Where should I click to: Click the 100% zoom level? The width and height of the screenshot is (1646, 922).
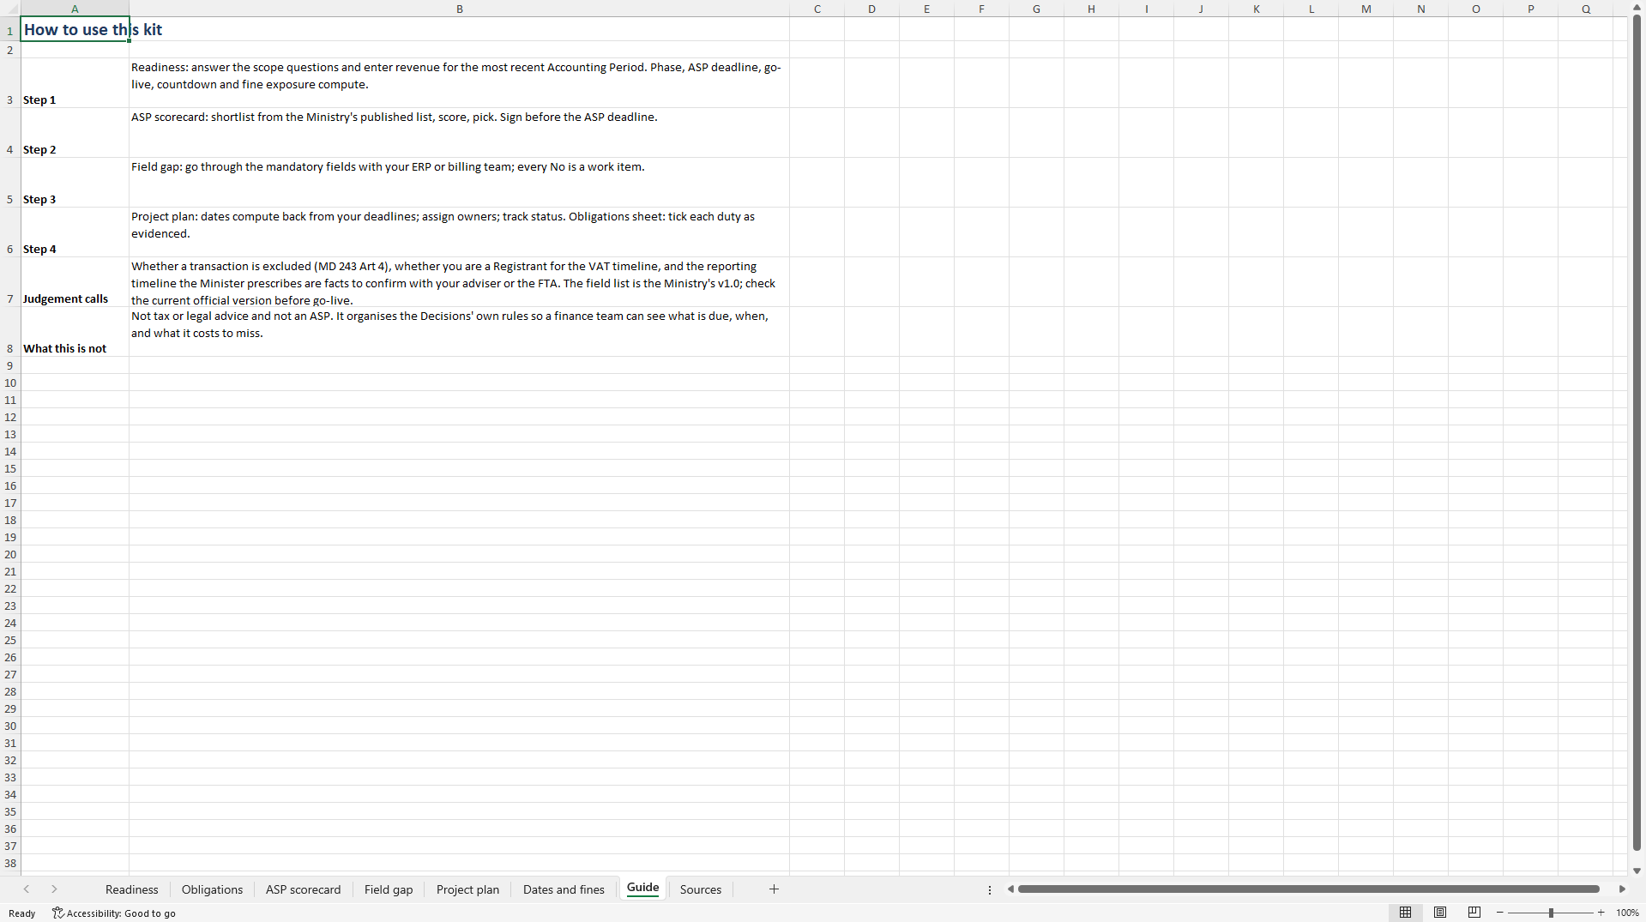click(x=1627, y=913)
